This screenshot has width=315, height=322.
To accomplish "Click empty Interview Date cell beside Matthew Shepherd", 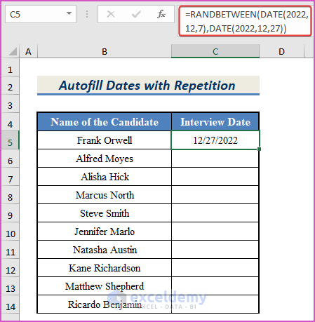I will [215, 286].
